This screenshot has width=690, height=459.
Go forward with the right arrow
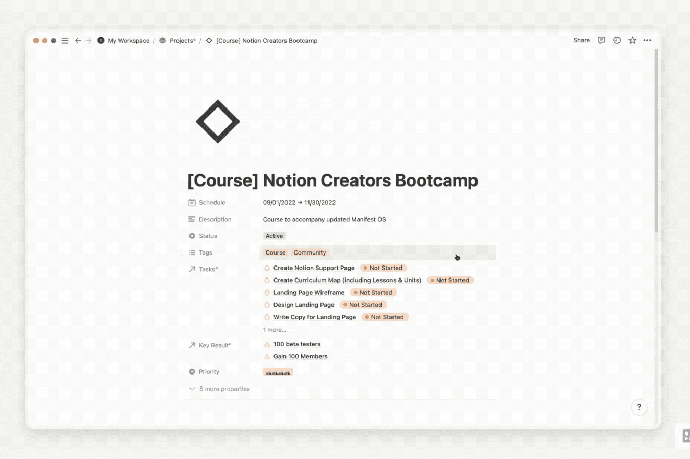pyautogui.click(x=88, y=40)
